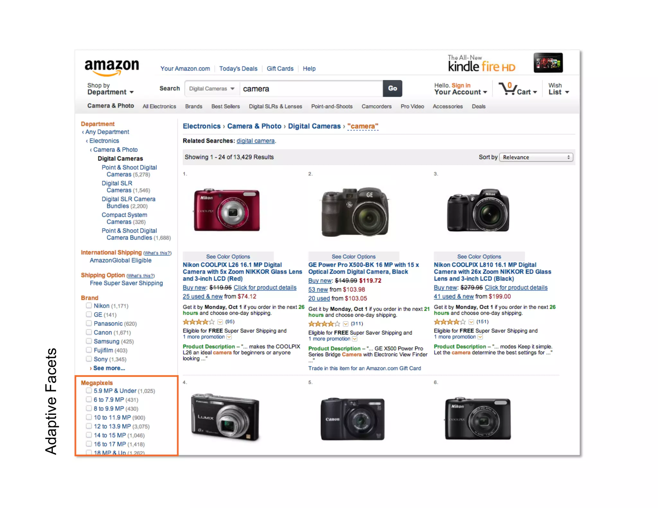The height and width of the screenshot is (508, 658).
Task: Check the Nikon brand filter
Action: [89, 305]
